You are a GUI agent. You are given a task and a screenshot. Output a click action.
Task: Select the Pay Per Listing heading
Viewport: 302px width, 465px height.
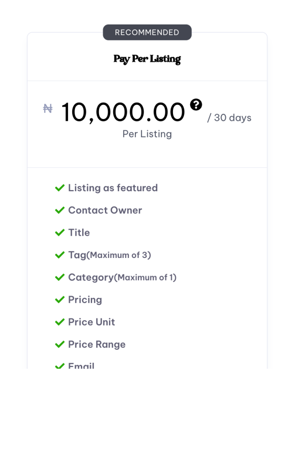147,59
